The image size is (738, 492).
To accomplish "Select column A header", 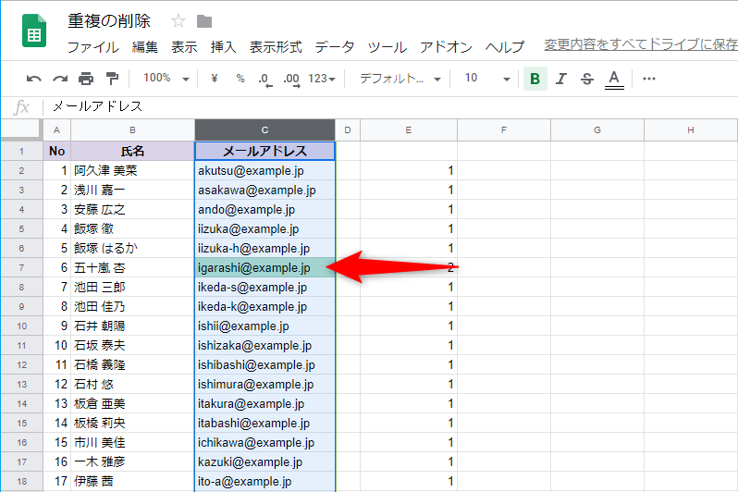I will tap(56, 130).
